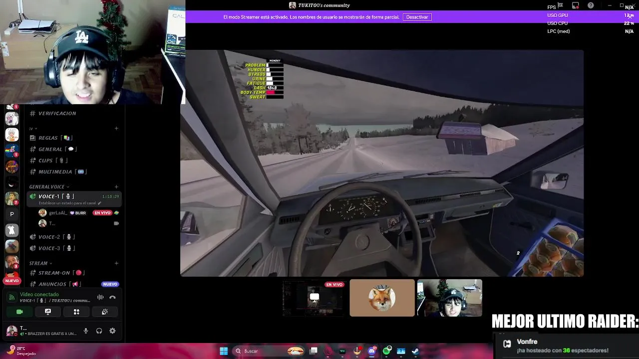Open the white cat server icon

(x=12, y=230)
